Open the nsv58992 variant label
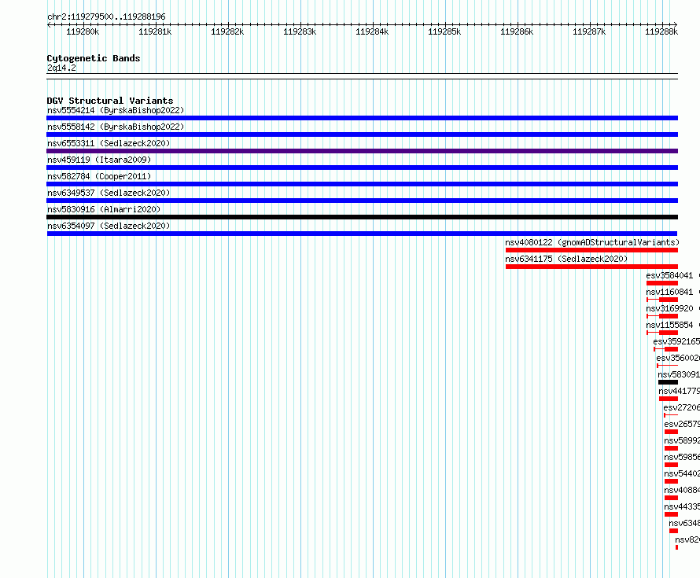The height and width of the screenshot is (578, 700). 682,440
